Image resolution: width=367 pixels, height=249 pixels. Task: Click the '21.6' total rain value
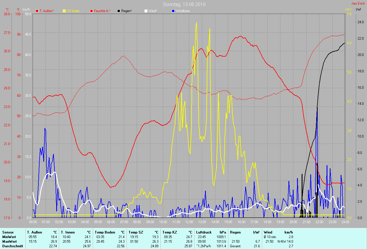[x=257, y=246]
